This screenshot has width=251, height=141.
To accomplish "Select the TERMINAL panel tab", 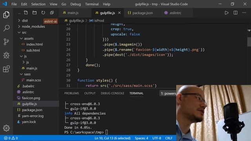I will click(x=136, y=93).
